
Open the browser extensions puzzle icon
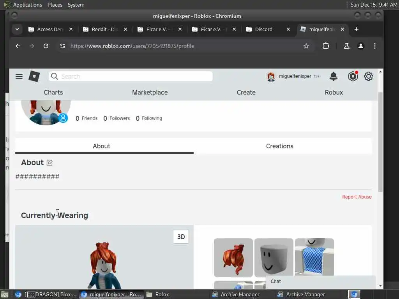pyautogui.click(x=326, y=46)
